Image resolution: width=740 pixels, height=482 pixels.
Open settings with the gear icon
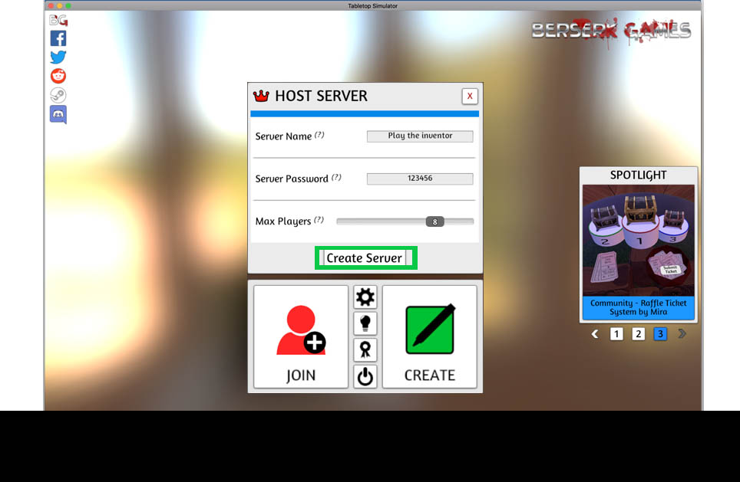coord(365,297)
